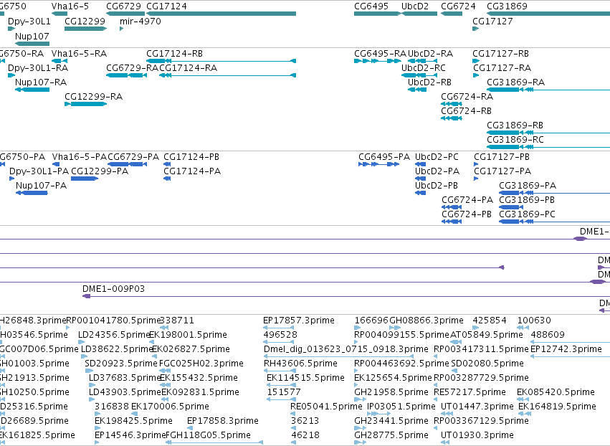
Task: Select the EP17858.3prime EST label
Action: (222, 421)
